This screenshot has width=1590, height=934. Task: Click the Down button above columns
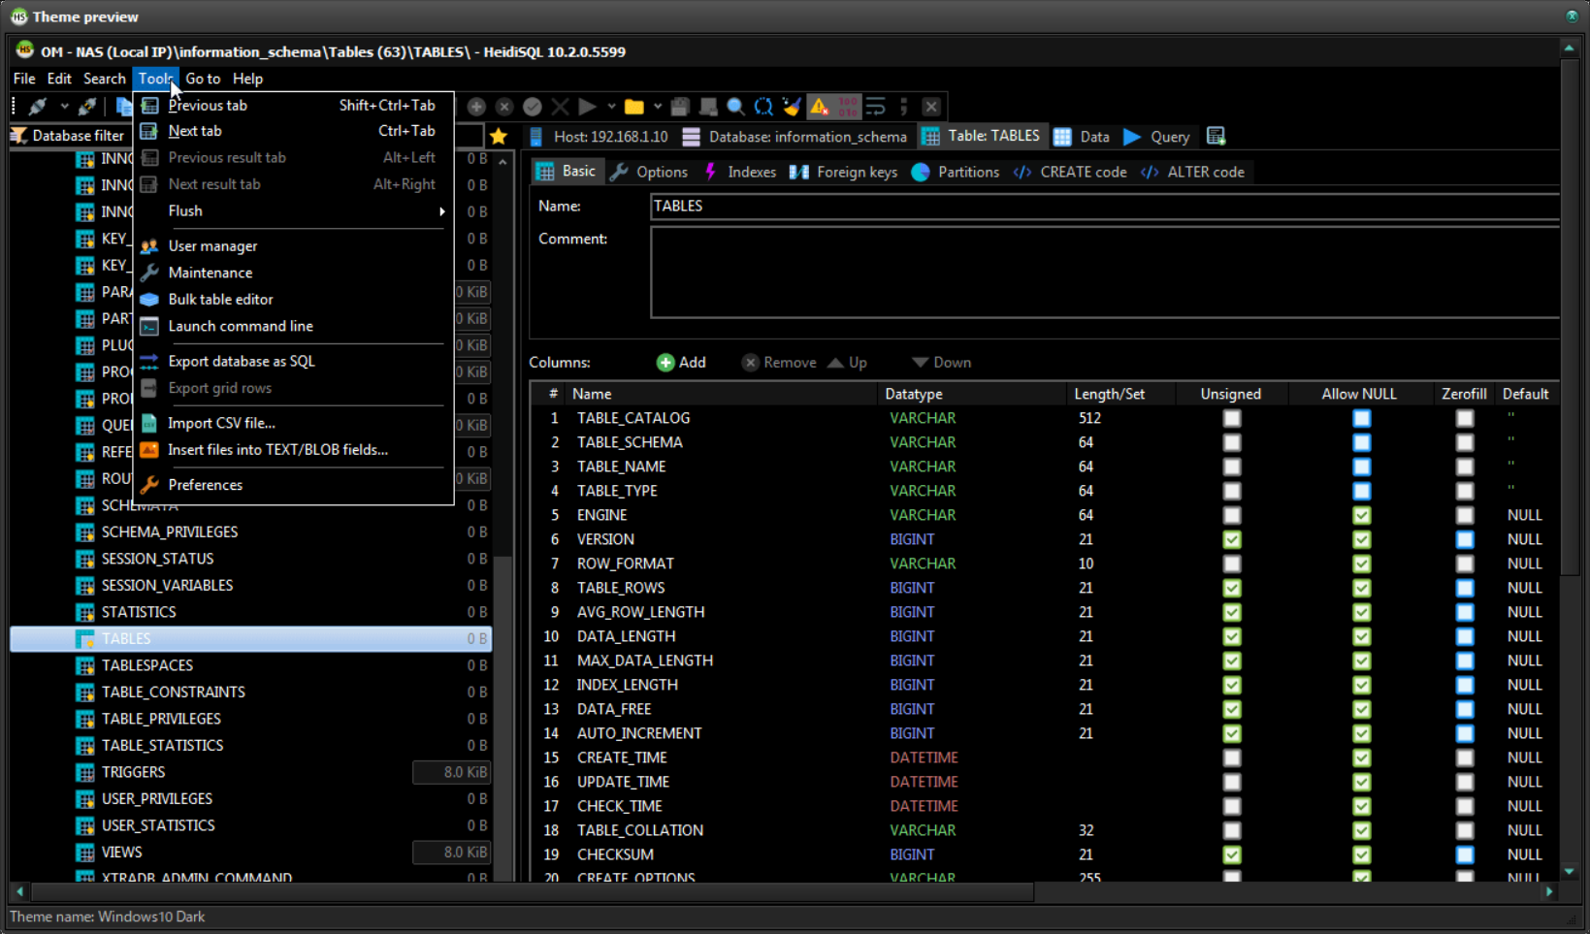[x=941, y=362]
